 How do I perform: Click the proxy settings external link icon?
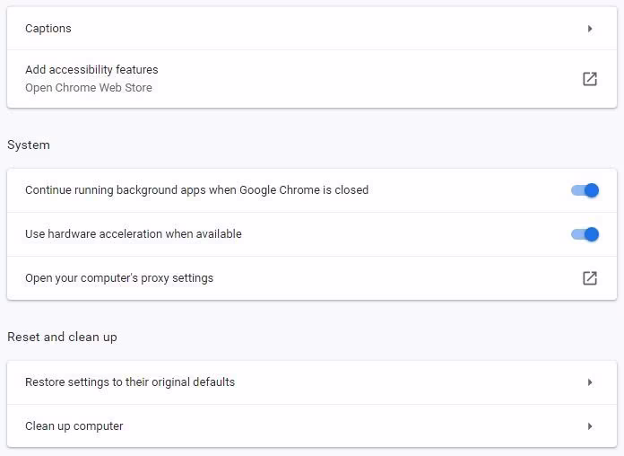coord(589,278)
